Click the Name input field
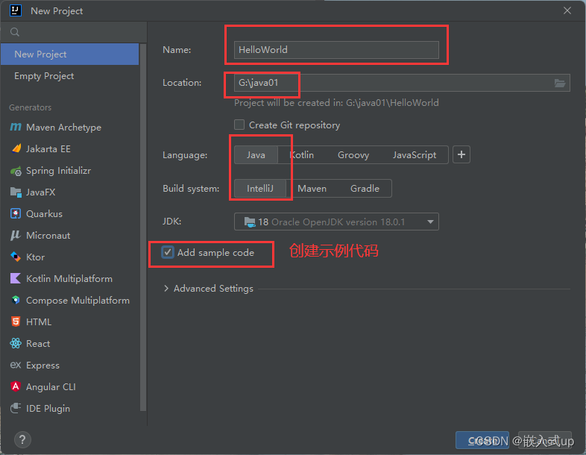Image resolution: width=586 pixels, height=455 pixels. [x=336, y=50]
